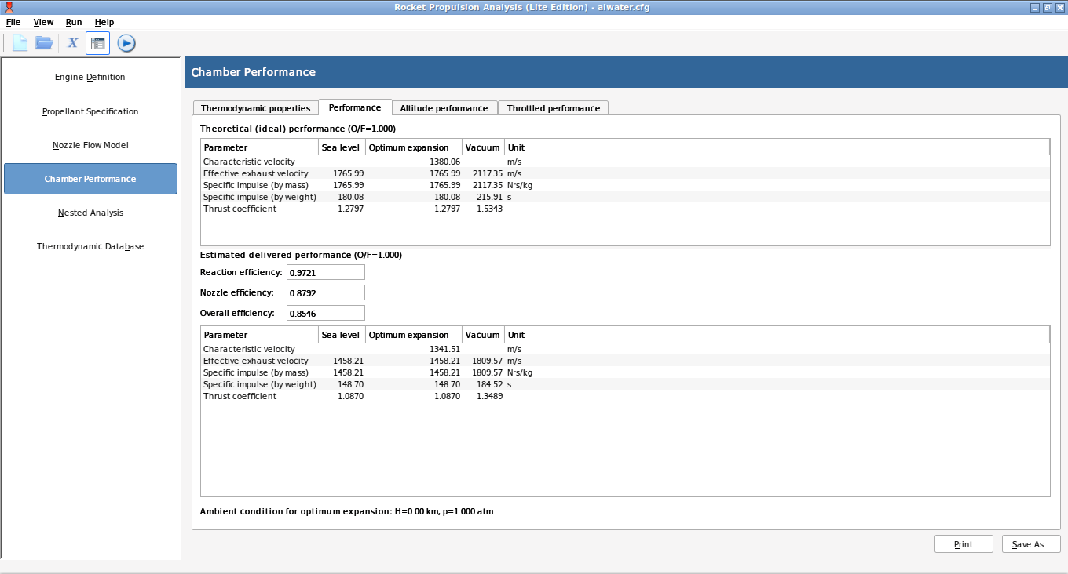This screenshot has height=574, width=1068.
Task: Click the Nozzle efficiency input field
Action: (x=325, y=292)
